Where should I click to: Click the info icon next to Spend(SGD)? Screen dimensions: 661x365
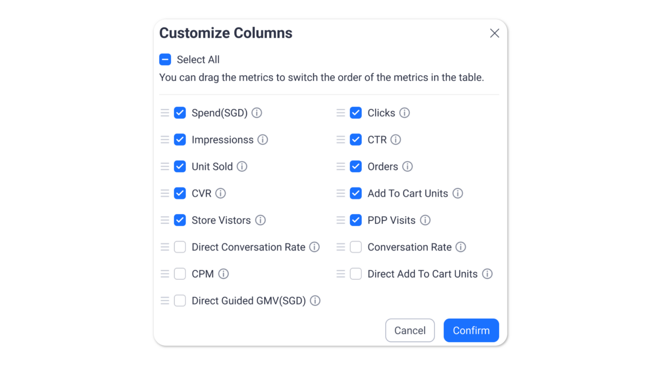pos(256,113)
